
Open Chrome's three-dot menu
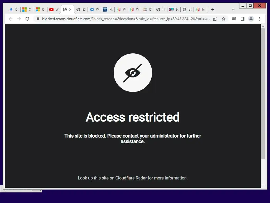coord(259,19)
